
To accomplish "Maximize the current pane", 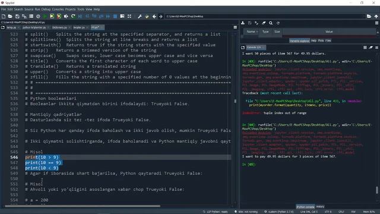I will pos(122,16).
